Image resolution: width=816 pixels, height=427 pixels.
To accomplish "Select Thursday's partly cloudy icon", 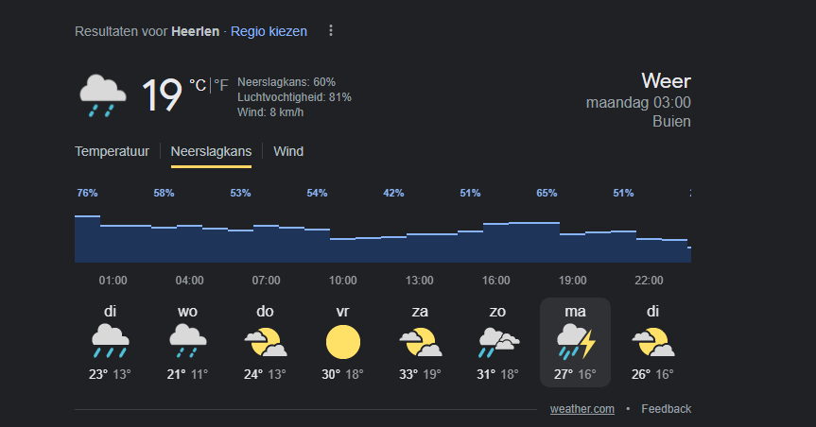I will [265, 341].
